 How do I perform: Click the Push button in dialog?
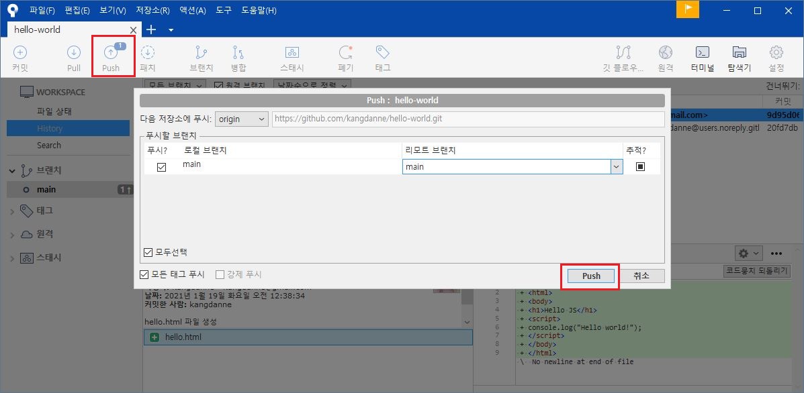pos(590,276)
